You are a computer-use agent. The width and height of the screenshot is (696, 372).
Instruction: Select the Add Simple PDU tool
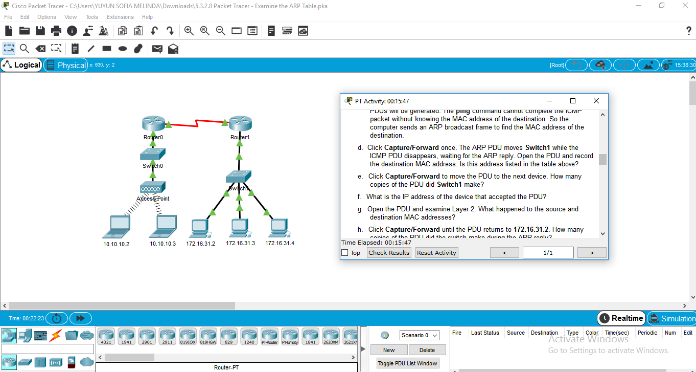157,49
